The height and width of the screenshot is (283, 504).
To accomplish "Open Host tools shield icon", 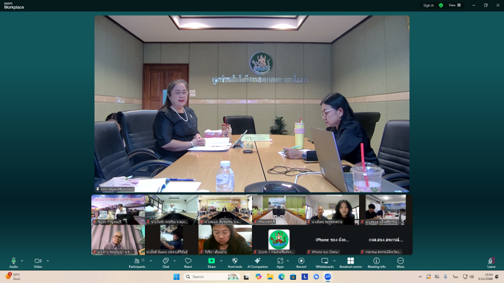I will 234,261.
